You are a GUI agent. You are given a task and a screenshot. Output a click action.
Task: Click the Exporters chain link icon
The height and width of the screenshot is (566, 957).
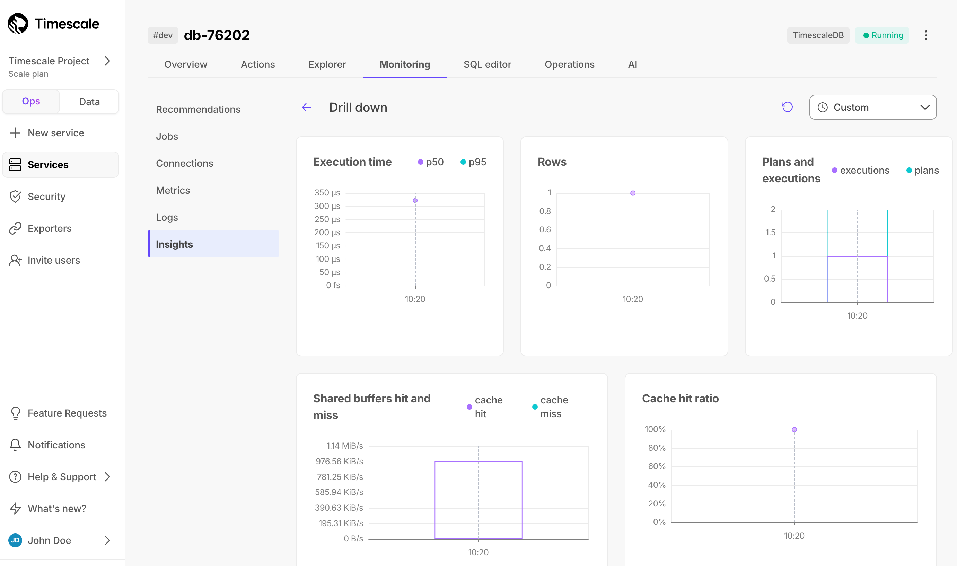point(15,228)
